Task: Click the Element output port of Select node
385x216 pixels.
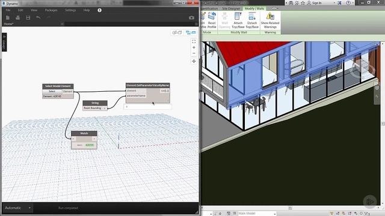Action: coord(68,91)
